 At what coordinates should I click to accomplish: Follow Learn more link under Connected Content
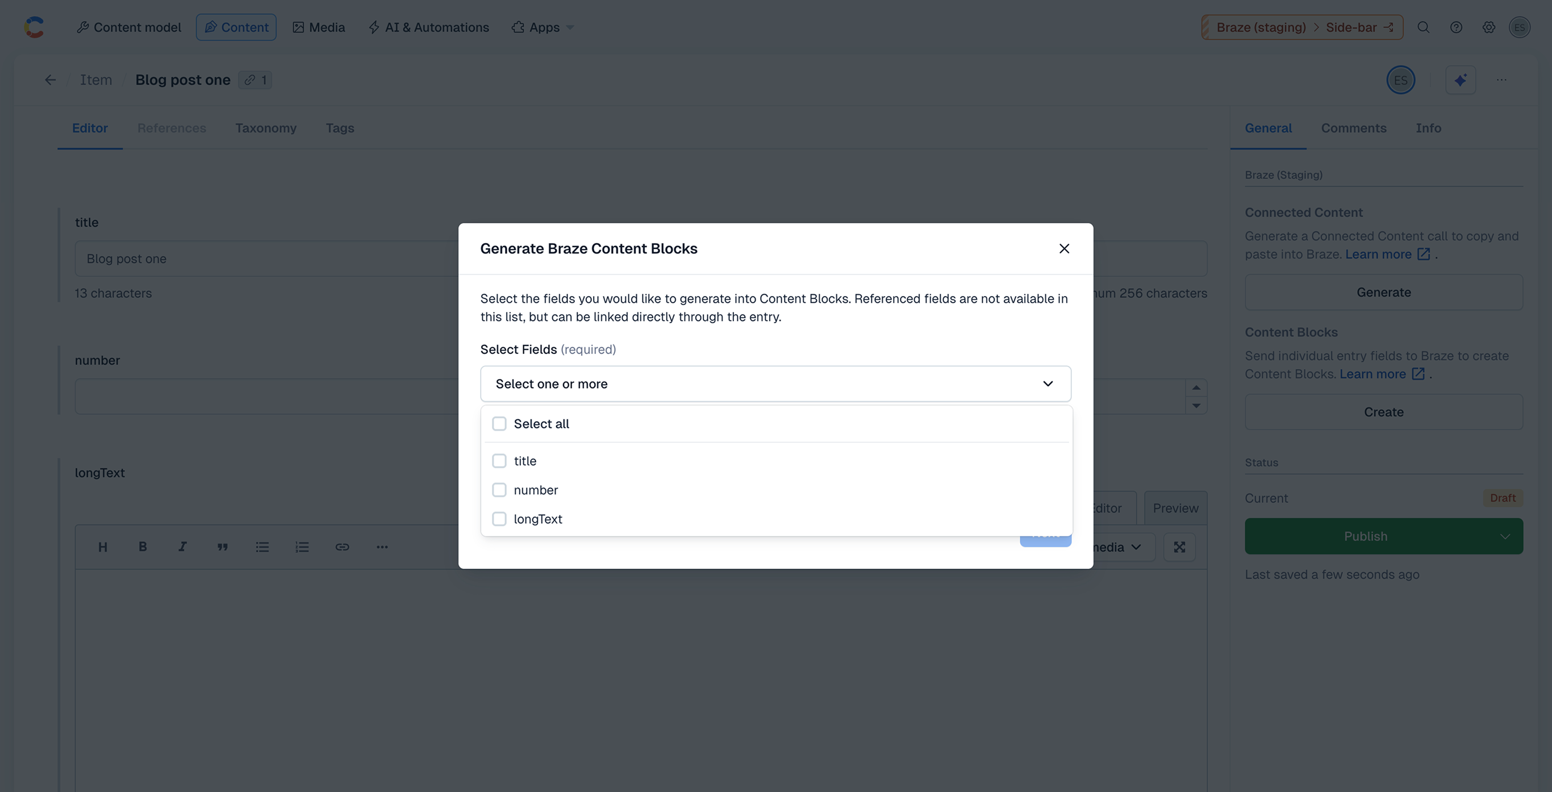1378,255
